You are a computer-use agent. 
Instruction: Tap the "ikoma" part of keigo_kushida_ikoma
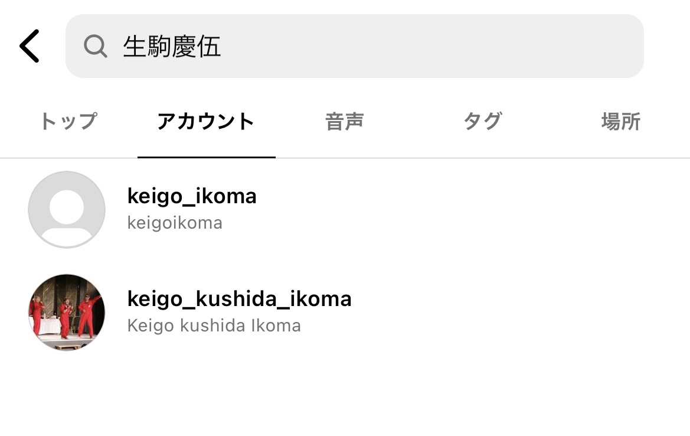[321, 298]
